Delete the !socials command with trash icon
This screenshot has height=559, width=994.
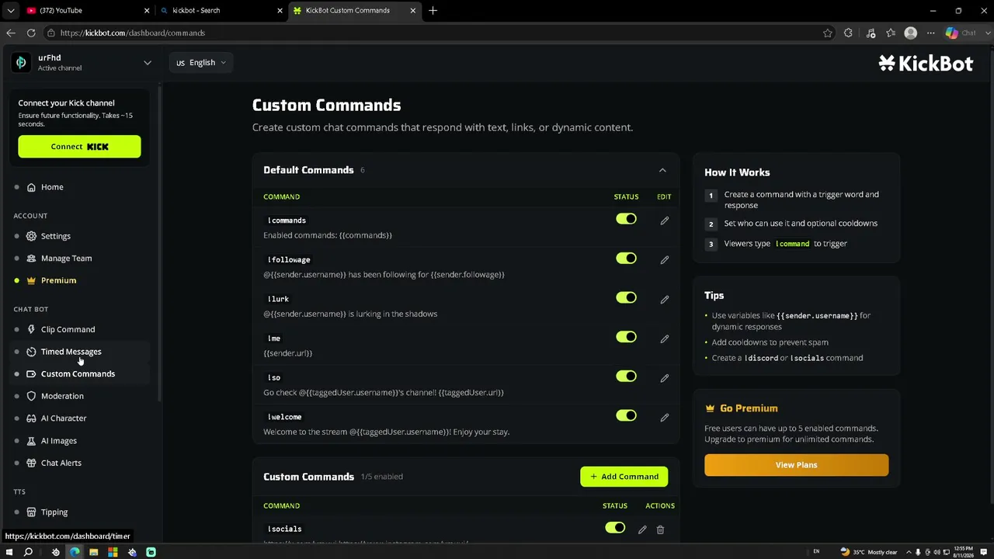coord(660,529)
